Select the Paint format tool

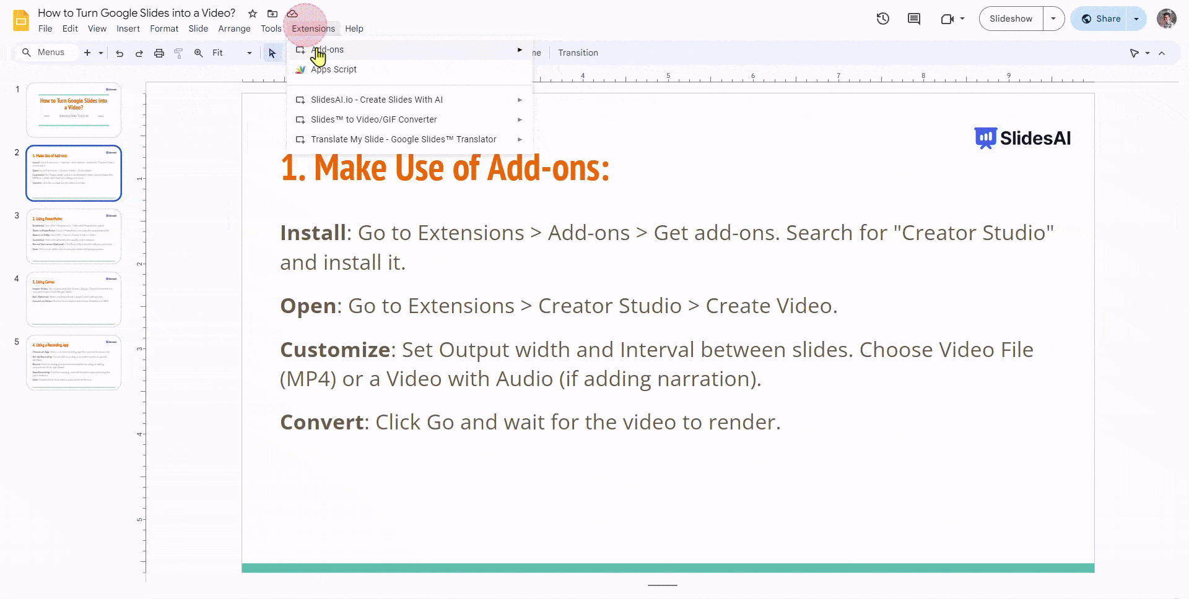click(x=179, y=53)
